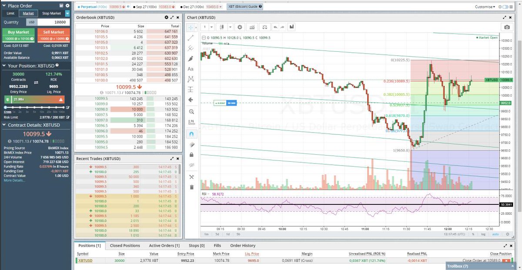The image size is (522, 270).
Task: Switch to the Limit order tab
Action: coord(10,13)
